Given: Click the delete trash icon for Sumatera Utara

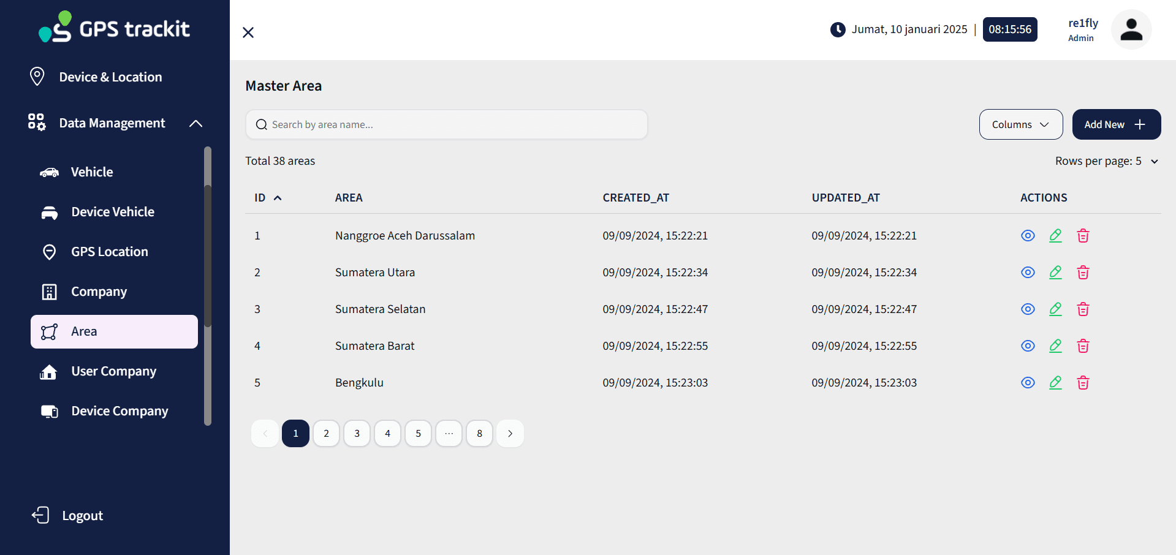Looking at the screenshot, I should pos(1082,272).
